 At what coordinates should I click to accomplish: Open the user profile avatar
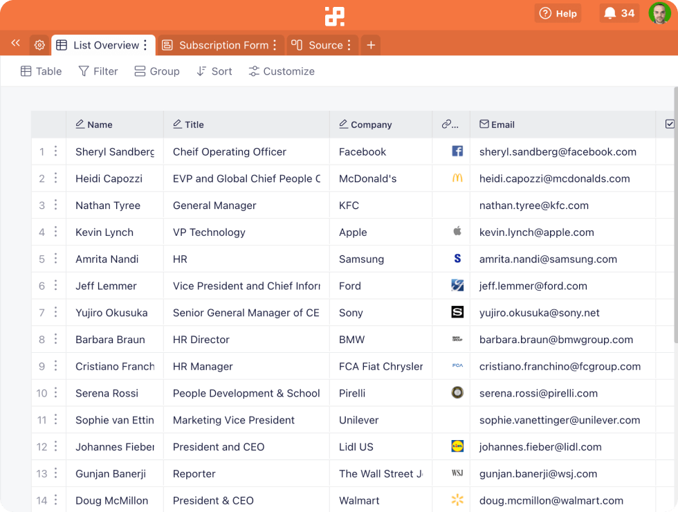[659, 13]
